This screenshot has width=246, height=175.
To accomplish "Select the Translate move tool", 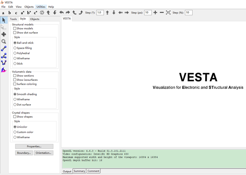I will (x=4, y=34).
